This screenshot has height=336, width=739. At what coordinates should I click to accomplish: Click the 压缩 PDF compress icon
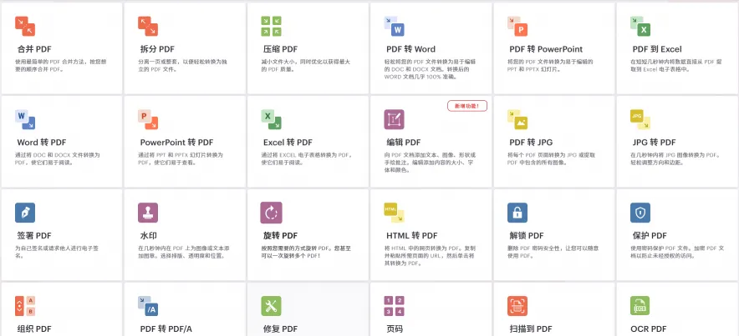(x=271, y=27)
